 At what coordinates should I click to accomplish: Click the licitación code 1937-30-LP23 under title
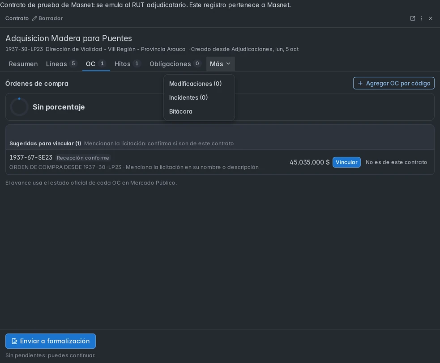24,49
